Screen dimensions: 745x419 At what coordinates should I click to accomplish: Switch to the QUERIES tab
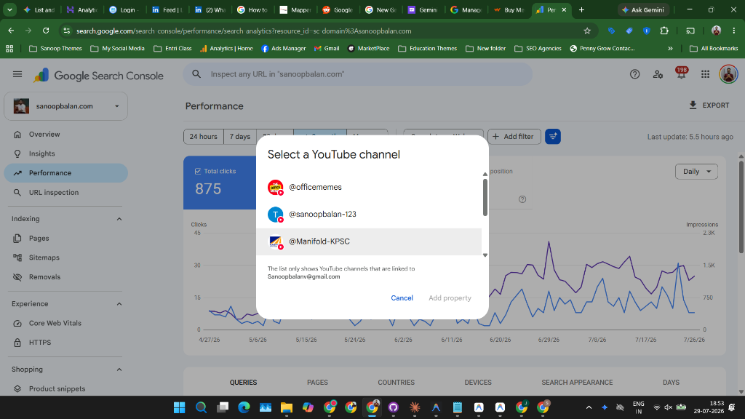click(x=243, y=383)
